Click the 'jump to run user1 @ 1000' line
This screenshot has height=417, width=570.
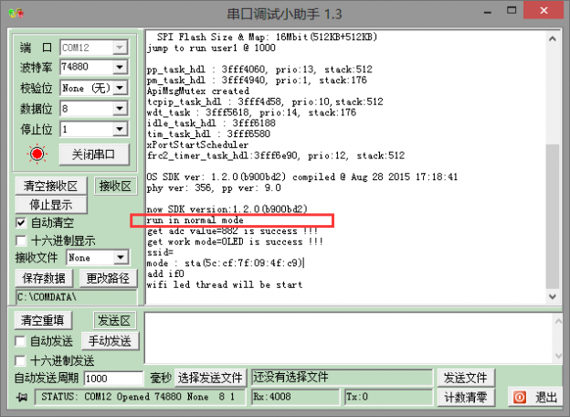click(211, 48)
